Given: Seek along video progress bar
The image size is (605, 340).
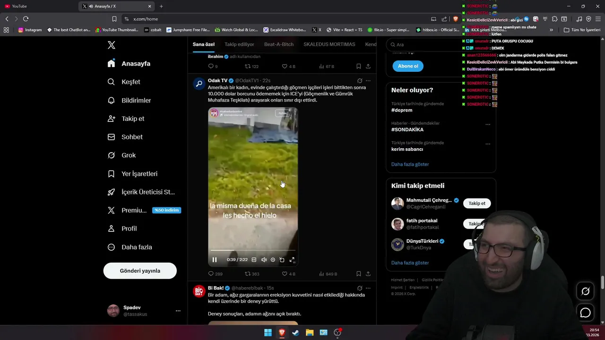Looking at the screenshot, I should click(253, 251).
